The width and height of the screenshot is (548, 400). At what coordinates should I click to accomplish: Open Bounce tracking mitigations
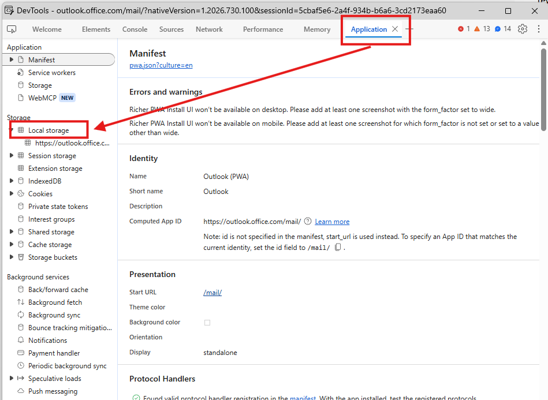70,328
